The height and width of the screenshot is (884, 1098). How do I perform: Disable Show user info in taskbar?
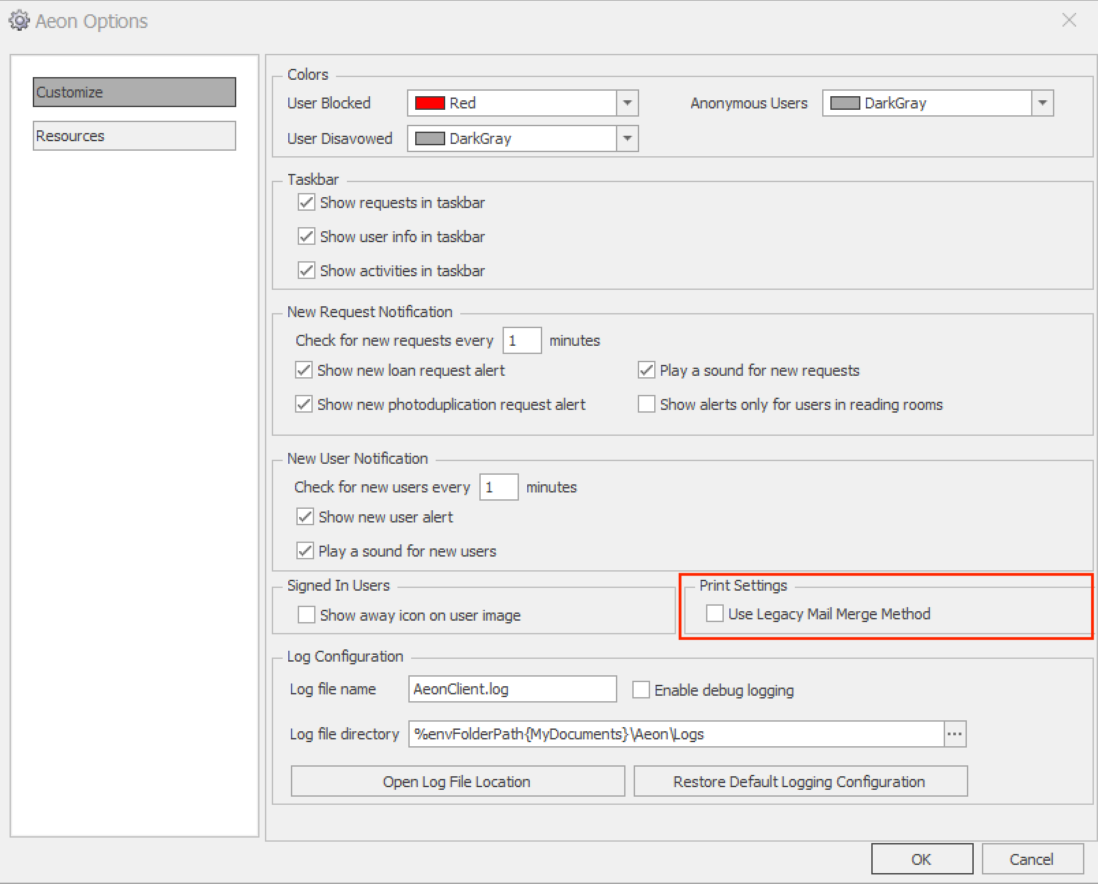pyautogui.click(x=306, y=236)
